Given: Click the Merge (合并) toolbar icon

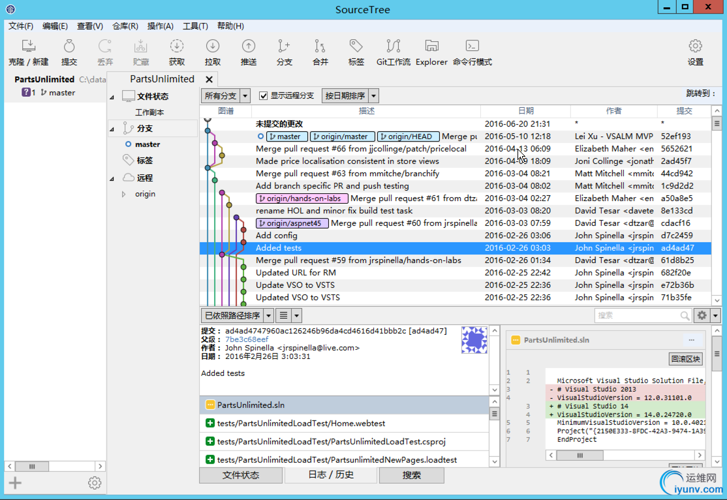Looking at the screenshot, I should (320, 52).
